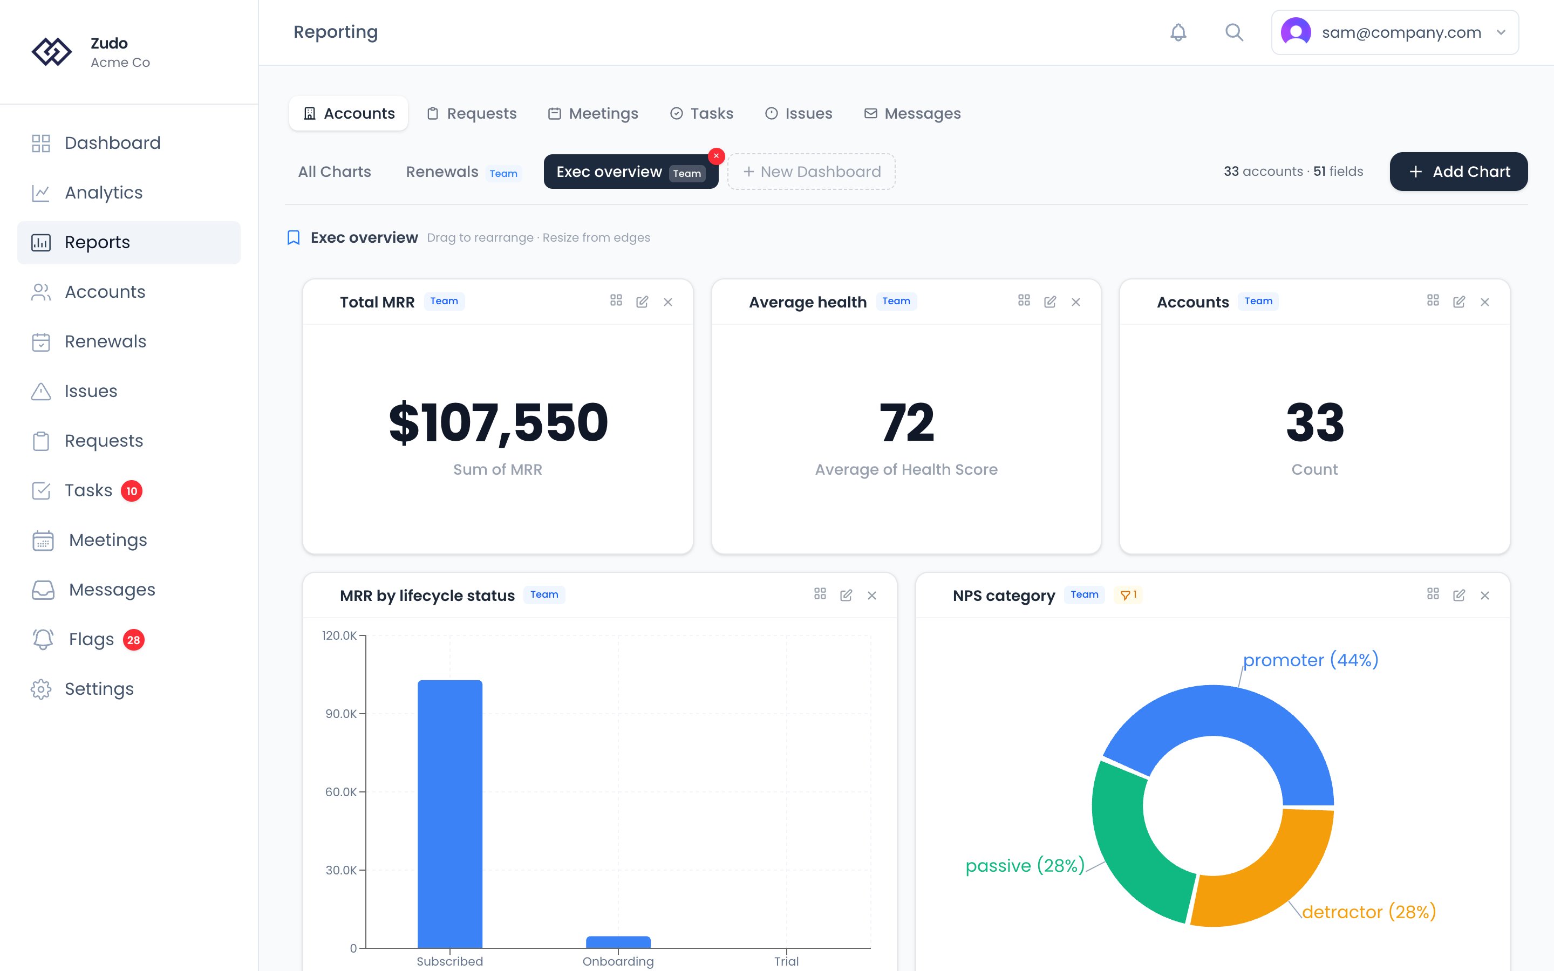Close MRR by lifecycle status chart

[x=872, y=596]
